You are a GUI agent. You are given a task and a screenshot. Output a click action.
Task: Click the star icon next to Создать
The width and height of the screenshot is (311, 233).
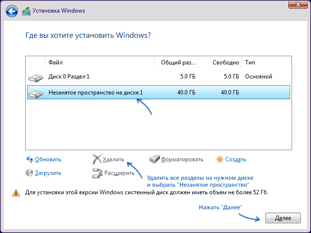pos(220,159)
